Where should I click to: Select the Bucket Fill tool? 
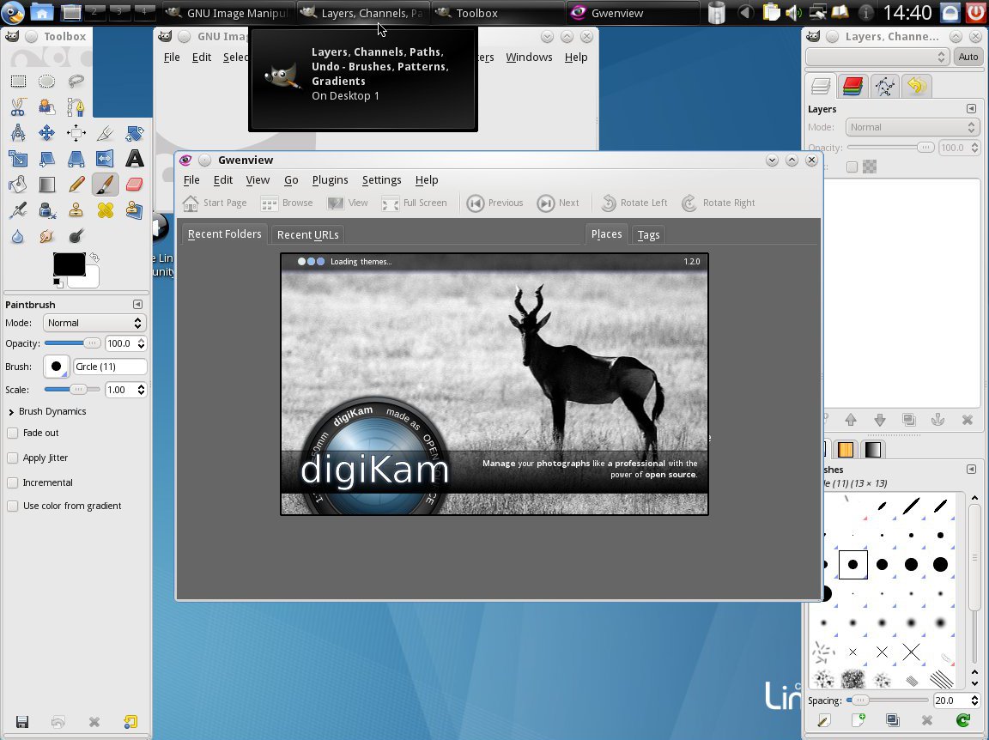18,185
